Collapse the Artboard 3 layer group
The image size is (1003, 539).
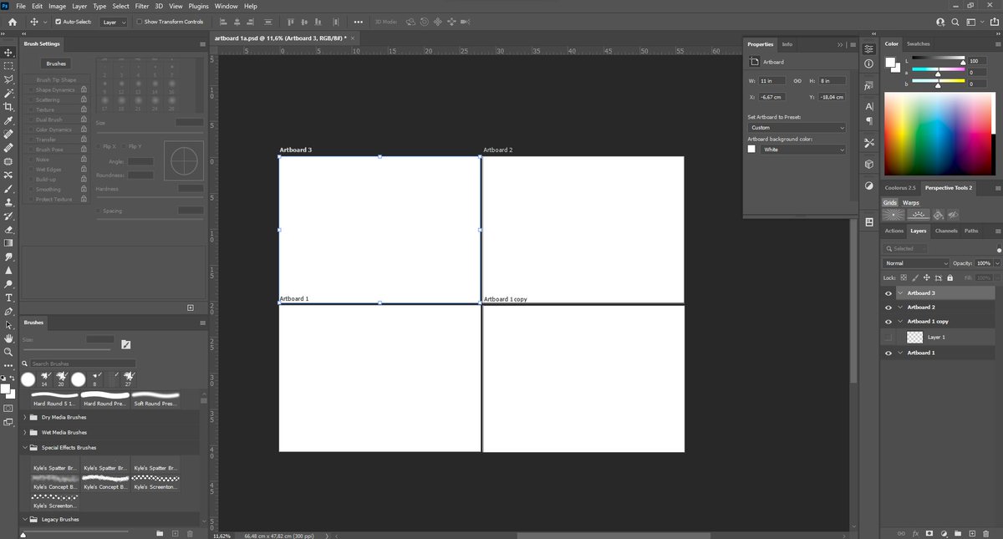tap(900, 293)
